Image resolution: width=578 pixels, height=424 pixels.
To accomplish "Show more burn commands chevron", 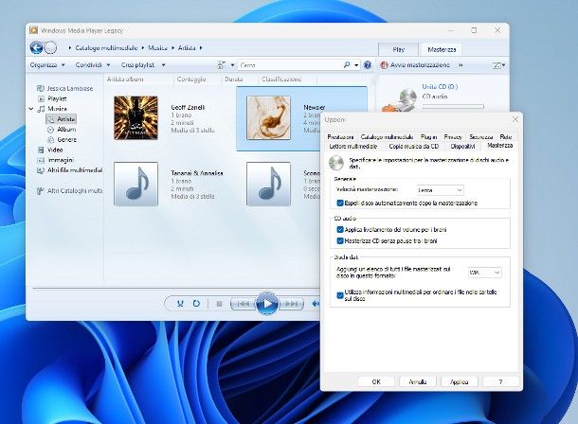I will coord(461,65).
